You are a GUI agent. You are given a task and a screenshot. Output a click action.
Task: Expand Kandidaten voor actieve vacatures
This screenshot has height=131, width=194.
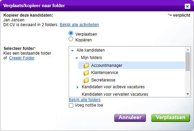pos(77,87)
